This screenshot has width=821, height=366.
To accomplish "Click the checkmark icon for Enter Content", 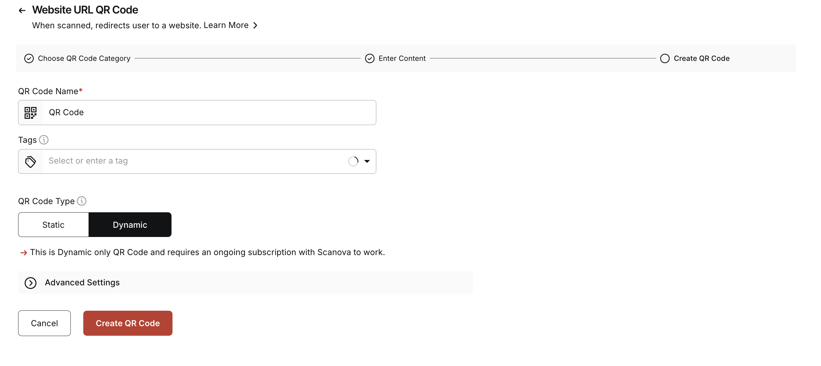I will click(370, 59).
